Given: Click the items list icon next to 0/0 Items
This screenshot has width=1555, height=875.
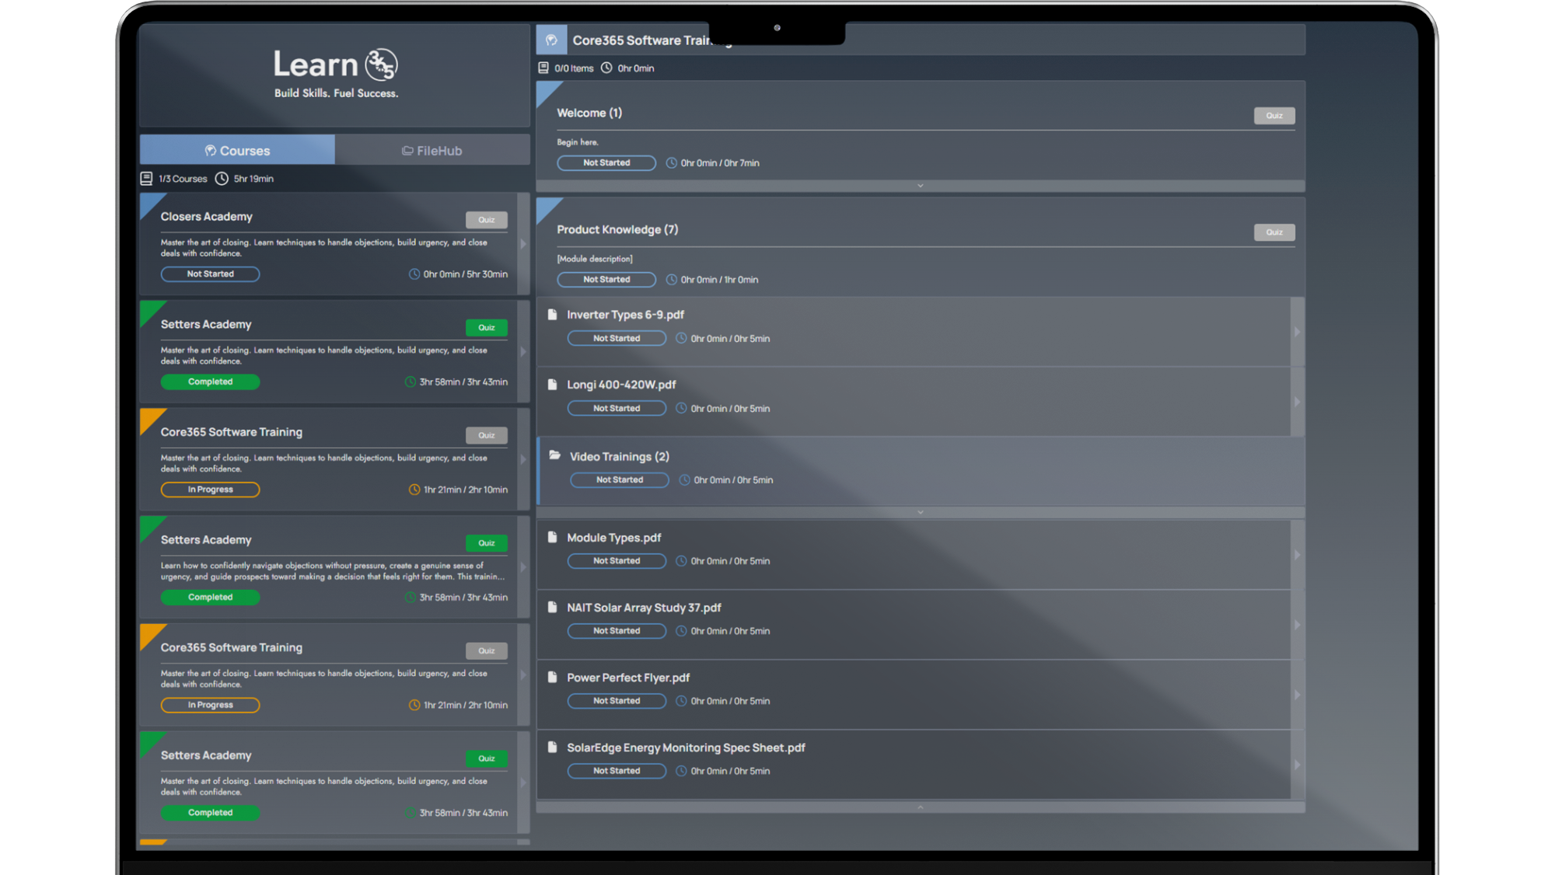Looking at the screenshot, I should [543, 68].
